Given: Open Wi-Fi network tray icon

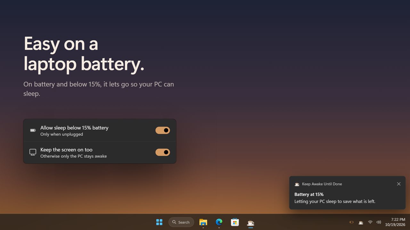Looking at the screenshot, I should [370, 222].
